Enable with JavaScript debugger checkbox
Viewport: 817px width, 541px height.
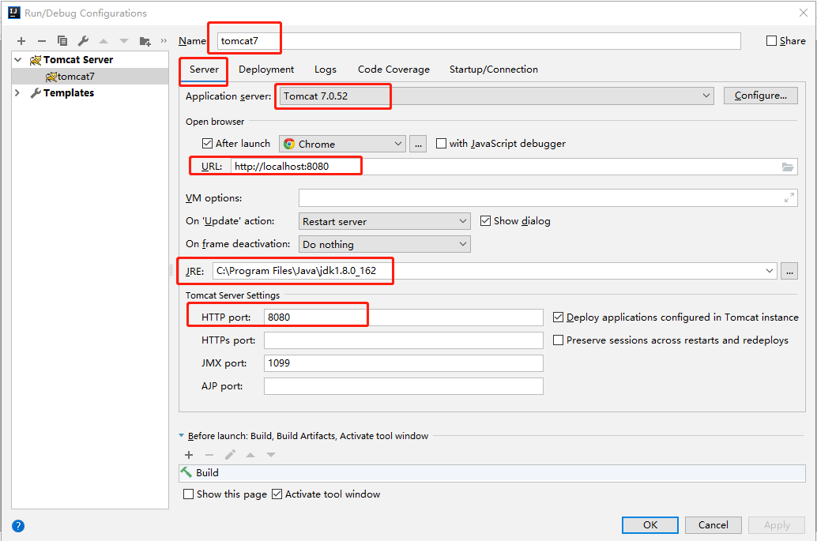point(442,143)
